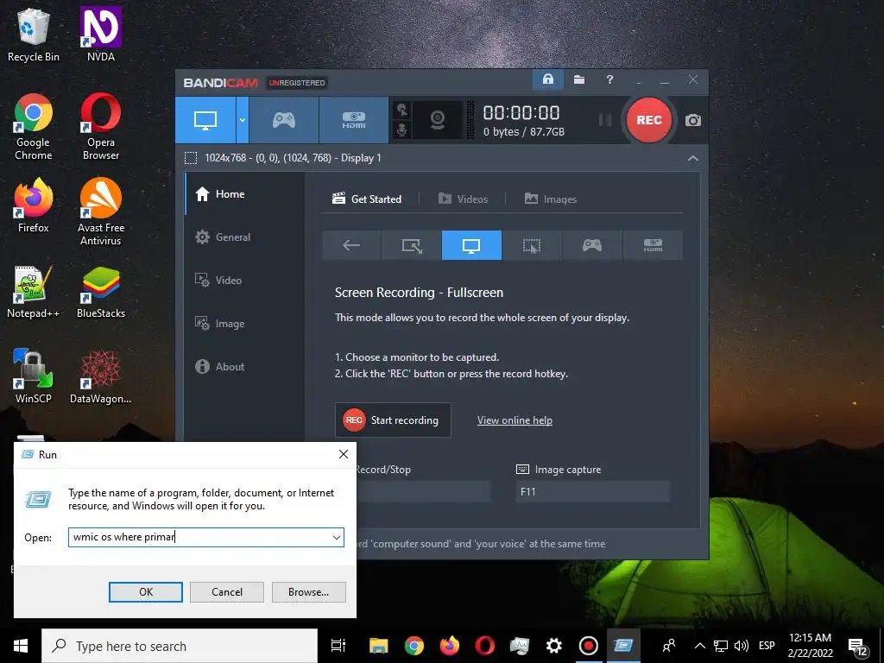Select Opera Browser desktop shortcut

(101, 127)
